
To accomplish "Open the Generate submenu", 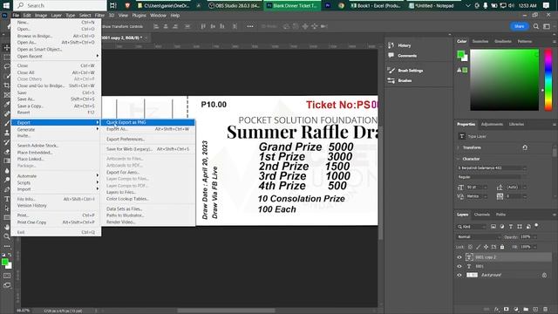I will 56,130.
